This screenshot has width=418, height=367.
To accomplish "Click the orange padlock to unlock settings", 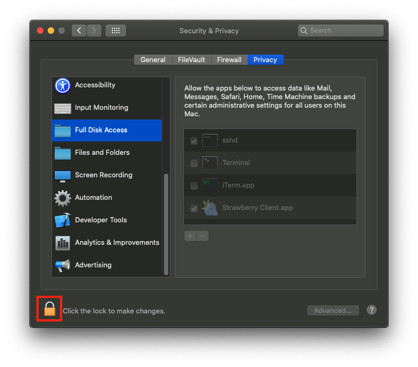I will tap(49, 309).
